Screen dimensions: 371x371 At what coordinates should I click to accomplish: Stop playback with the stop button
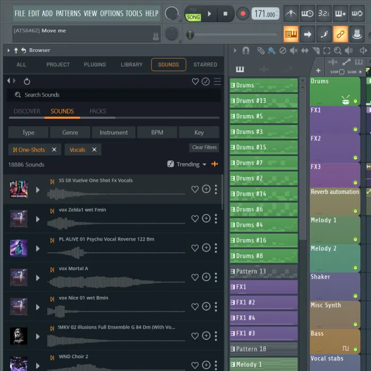click(225, 14)
